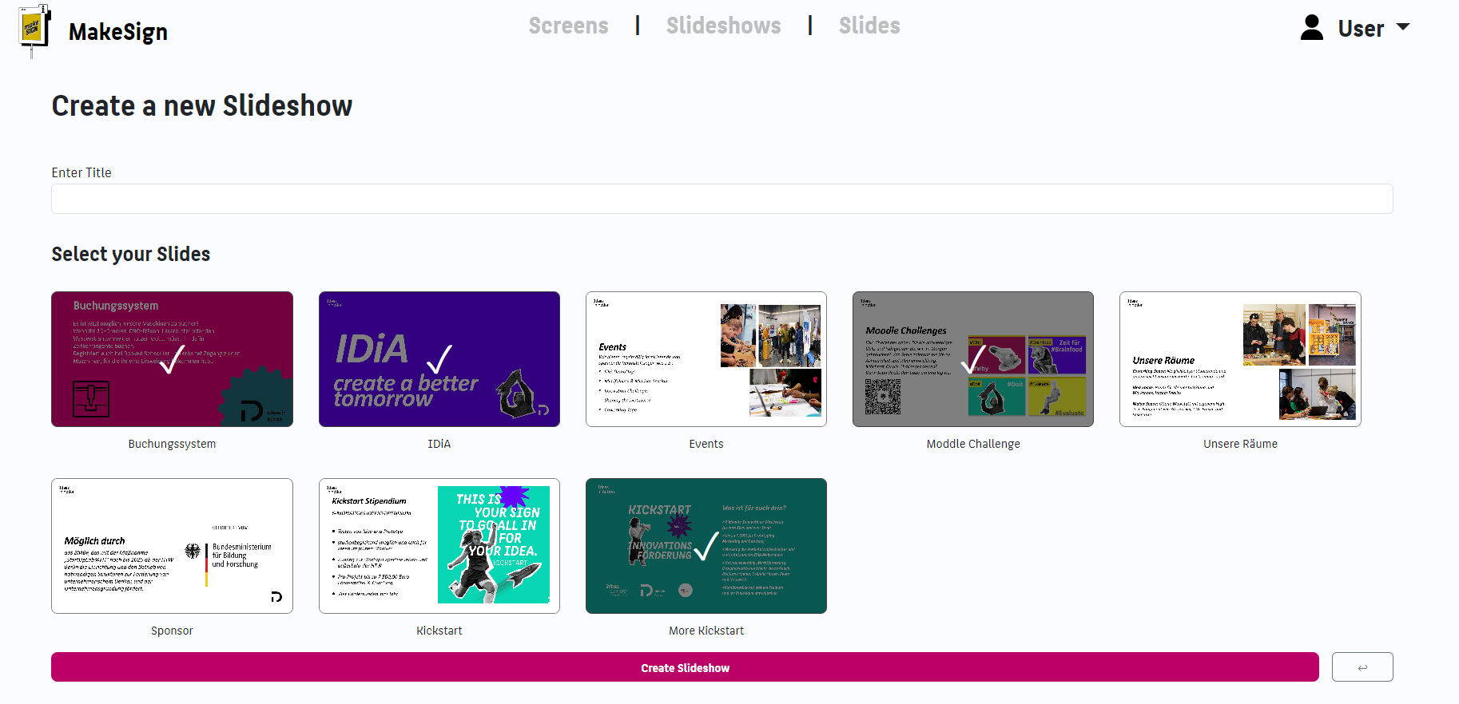Click the user avatar icon

click(x=1311, y=27)
